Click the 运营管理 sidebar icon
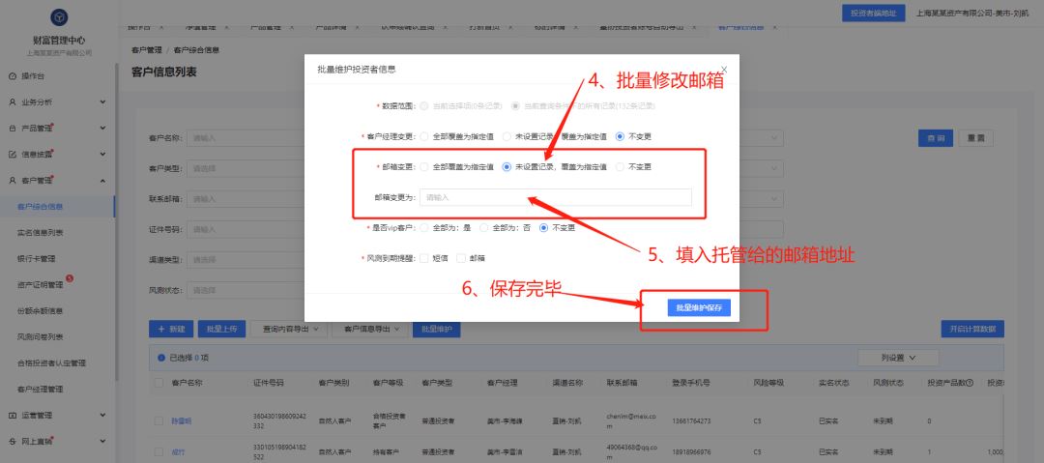 [13, 415]
